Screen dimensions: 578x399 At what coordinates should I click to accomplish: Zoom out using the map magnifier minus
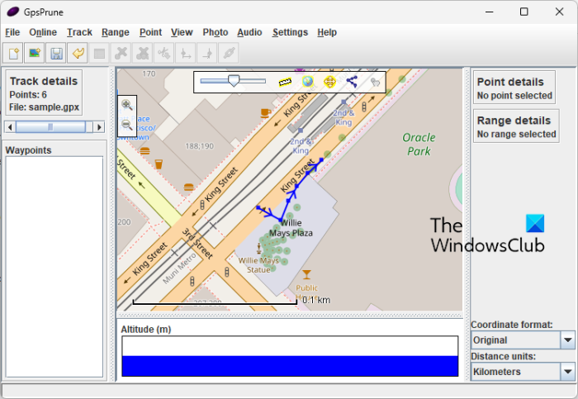tap(127, 126)
